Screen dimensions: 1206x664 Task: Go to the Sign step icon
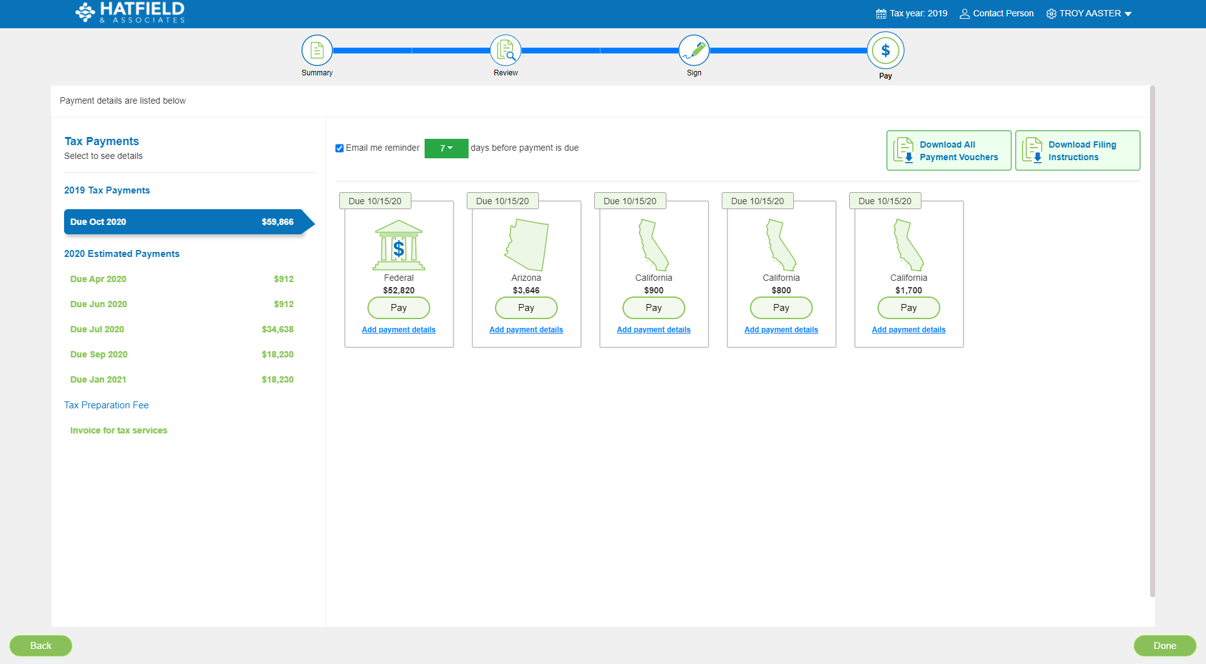point(693,50)
